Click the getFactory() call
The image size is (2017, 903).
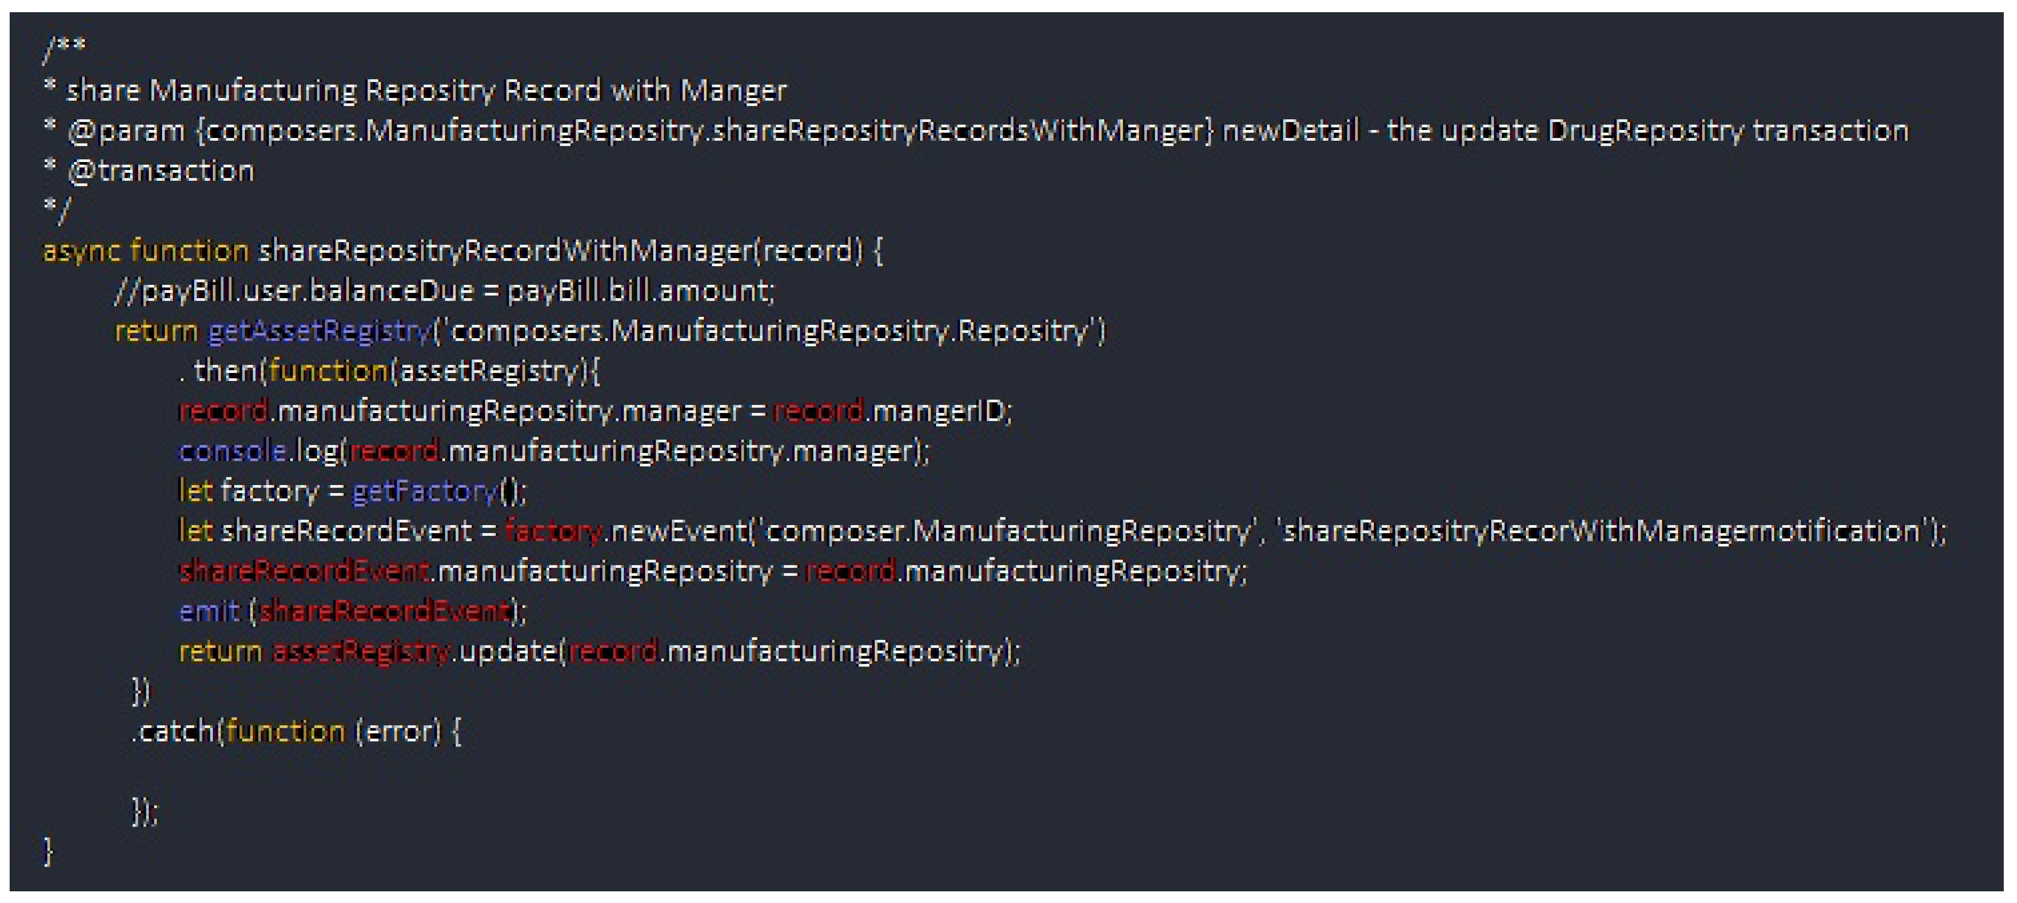(x=425, y=492)
